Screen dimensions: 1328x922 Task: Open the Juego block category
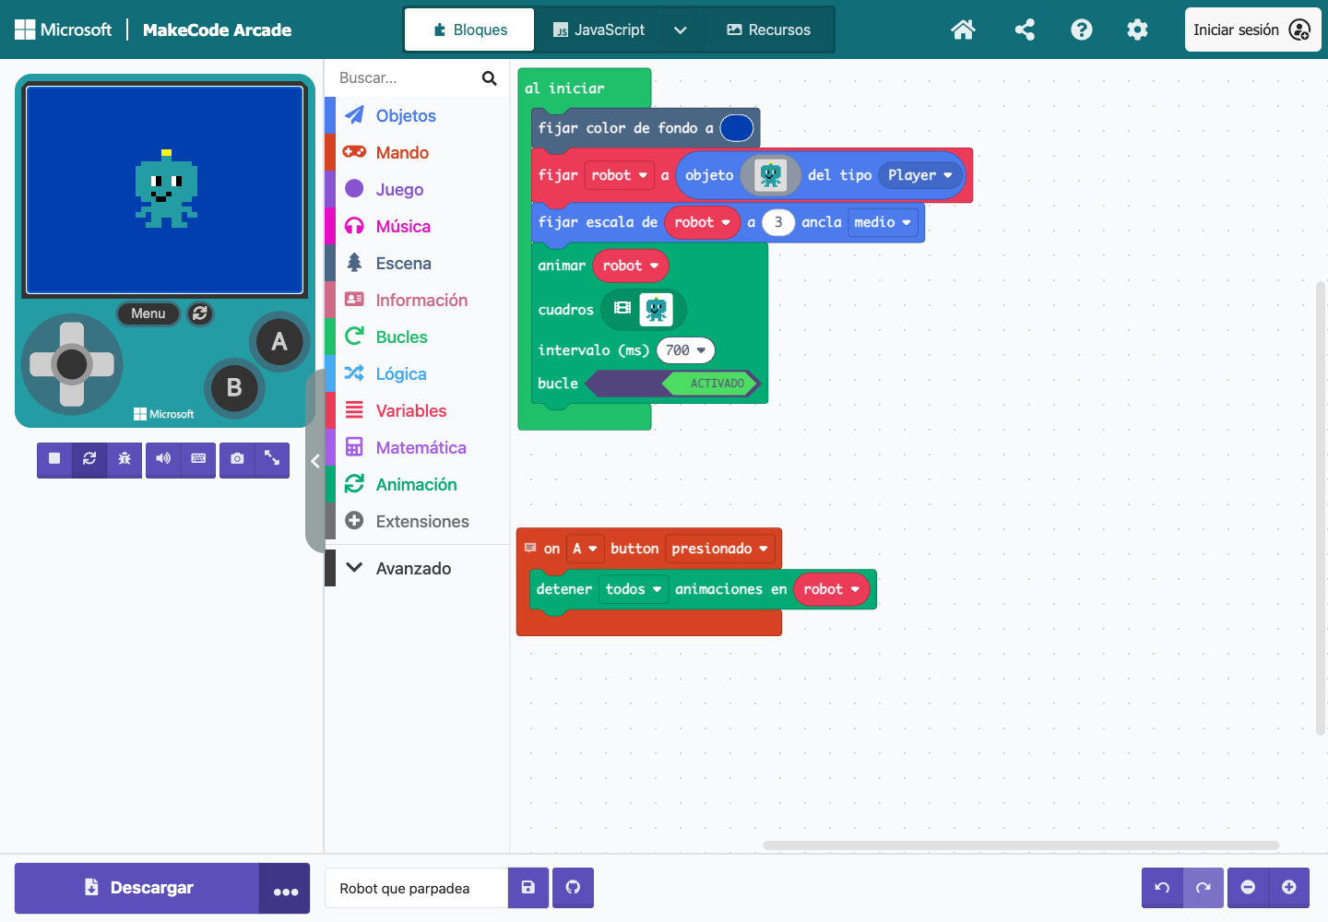(417, 189)
